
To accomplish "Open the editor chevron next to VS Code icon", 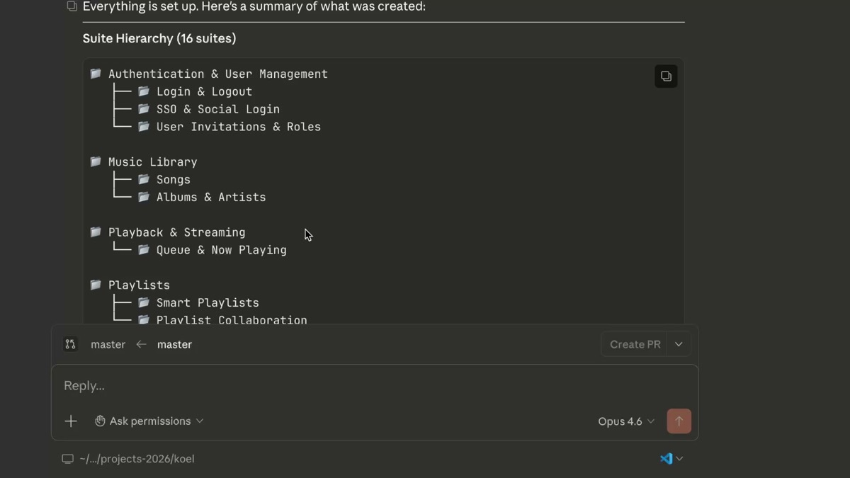I will (x=679, y=458).
